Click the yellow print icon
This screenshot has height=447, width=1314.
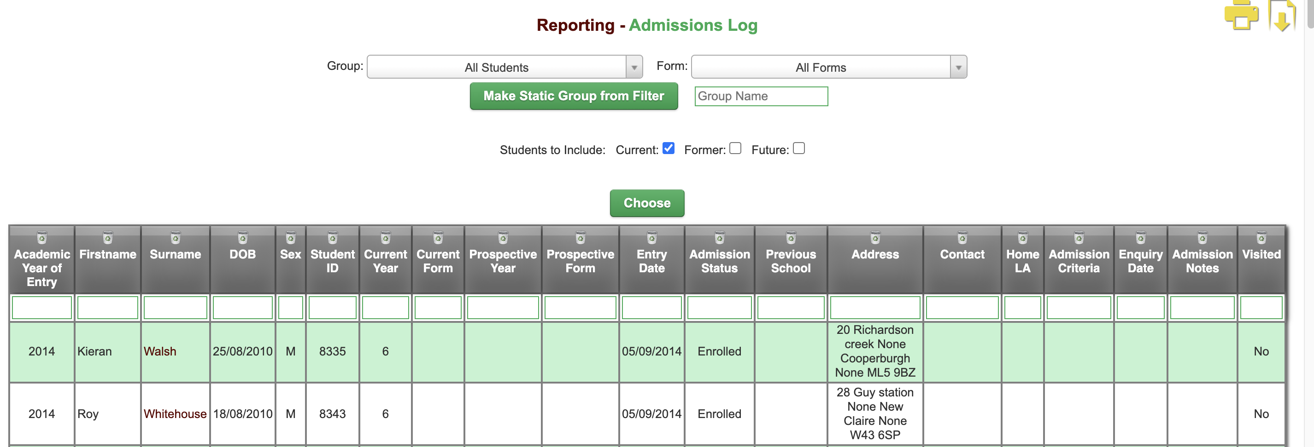(x=1241, y=15)
